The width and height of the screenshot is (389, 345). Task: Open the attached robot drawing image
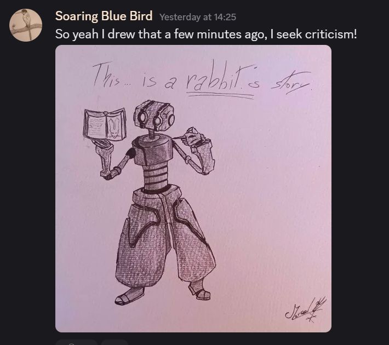[x=193, y=188]
